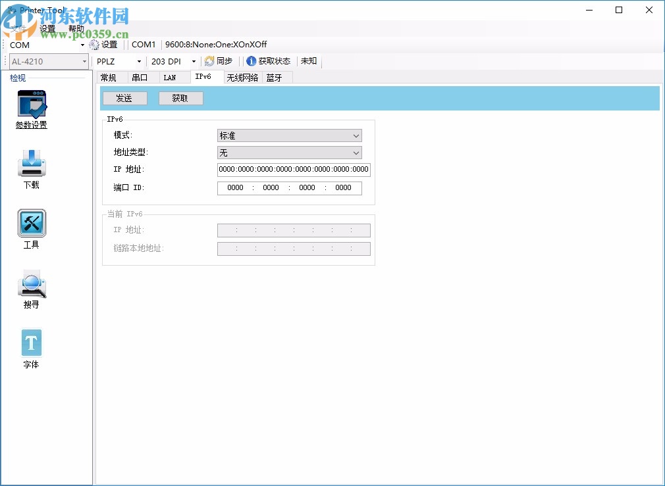Switch to the LAN tab
The width and height of the screenshot is (665, 486).
pos(169,77)
